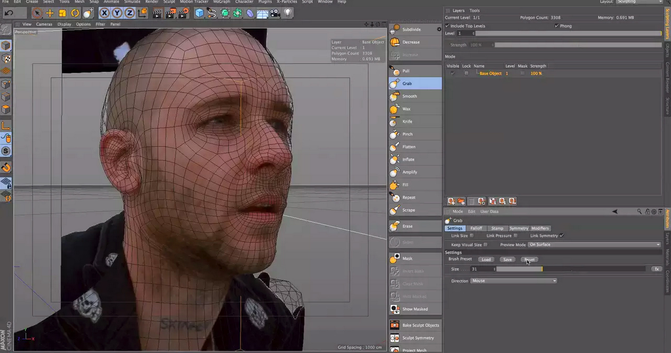The height and width of the screenshot is (353, 671).
Task: Choose the Inflate brush tool
Action: click(x=408, y=160)
